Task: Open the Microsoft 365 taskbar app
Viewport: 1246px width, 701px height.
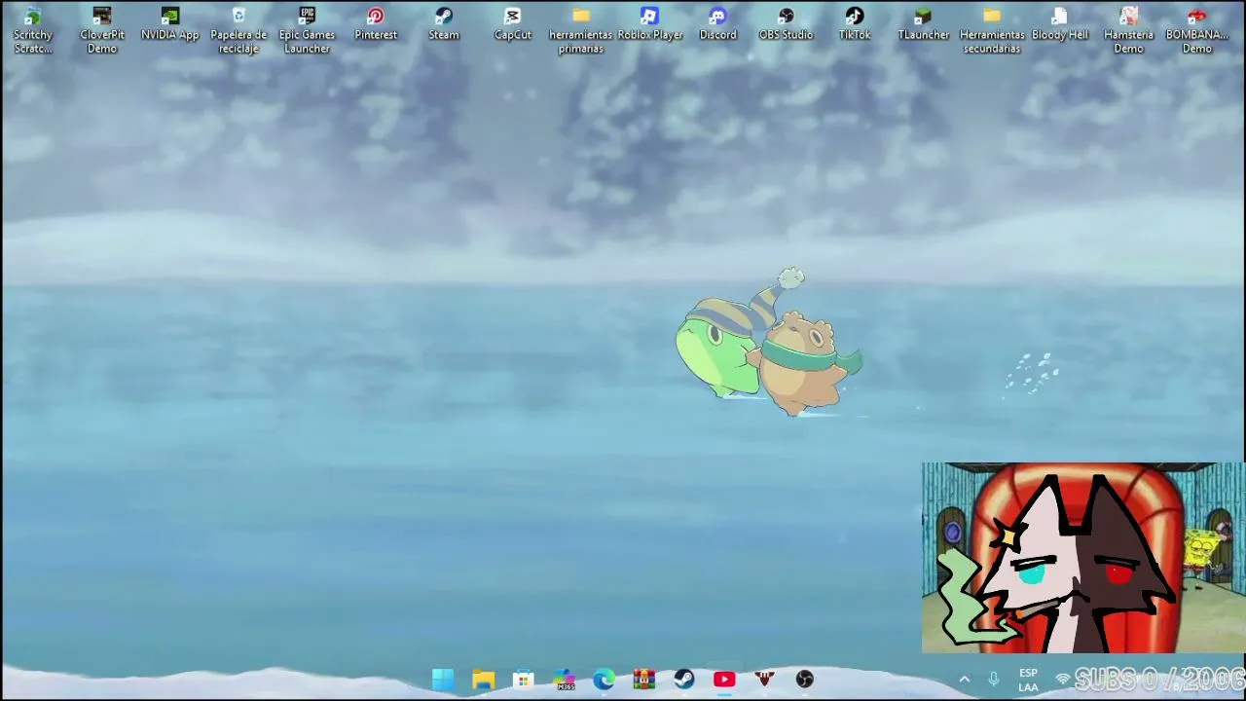Action: 564,679
